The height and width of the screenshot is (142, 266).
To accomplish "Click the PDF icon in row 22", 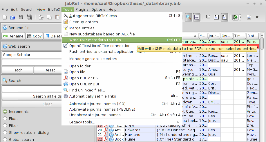I will click(106, 139).
